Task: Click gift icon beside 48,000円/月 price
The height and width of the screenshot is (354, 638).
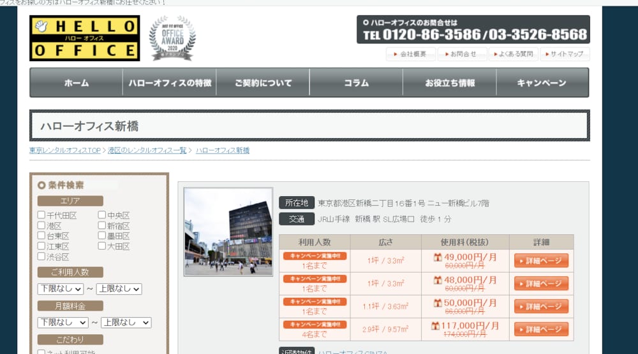Action: 438,280
